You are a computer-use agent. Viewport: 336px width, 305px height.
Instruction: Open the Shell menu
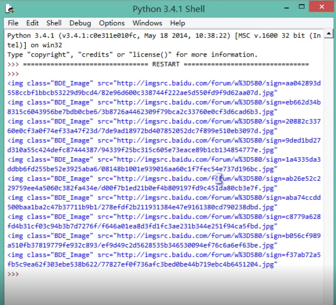[54, 23]
